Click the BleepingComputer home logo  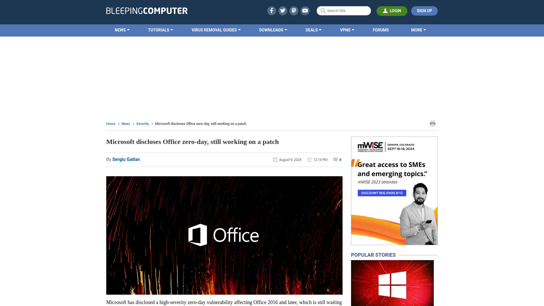[146, 10]
